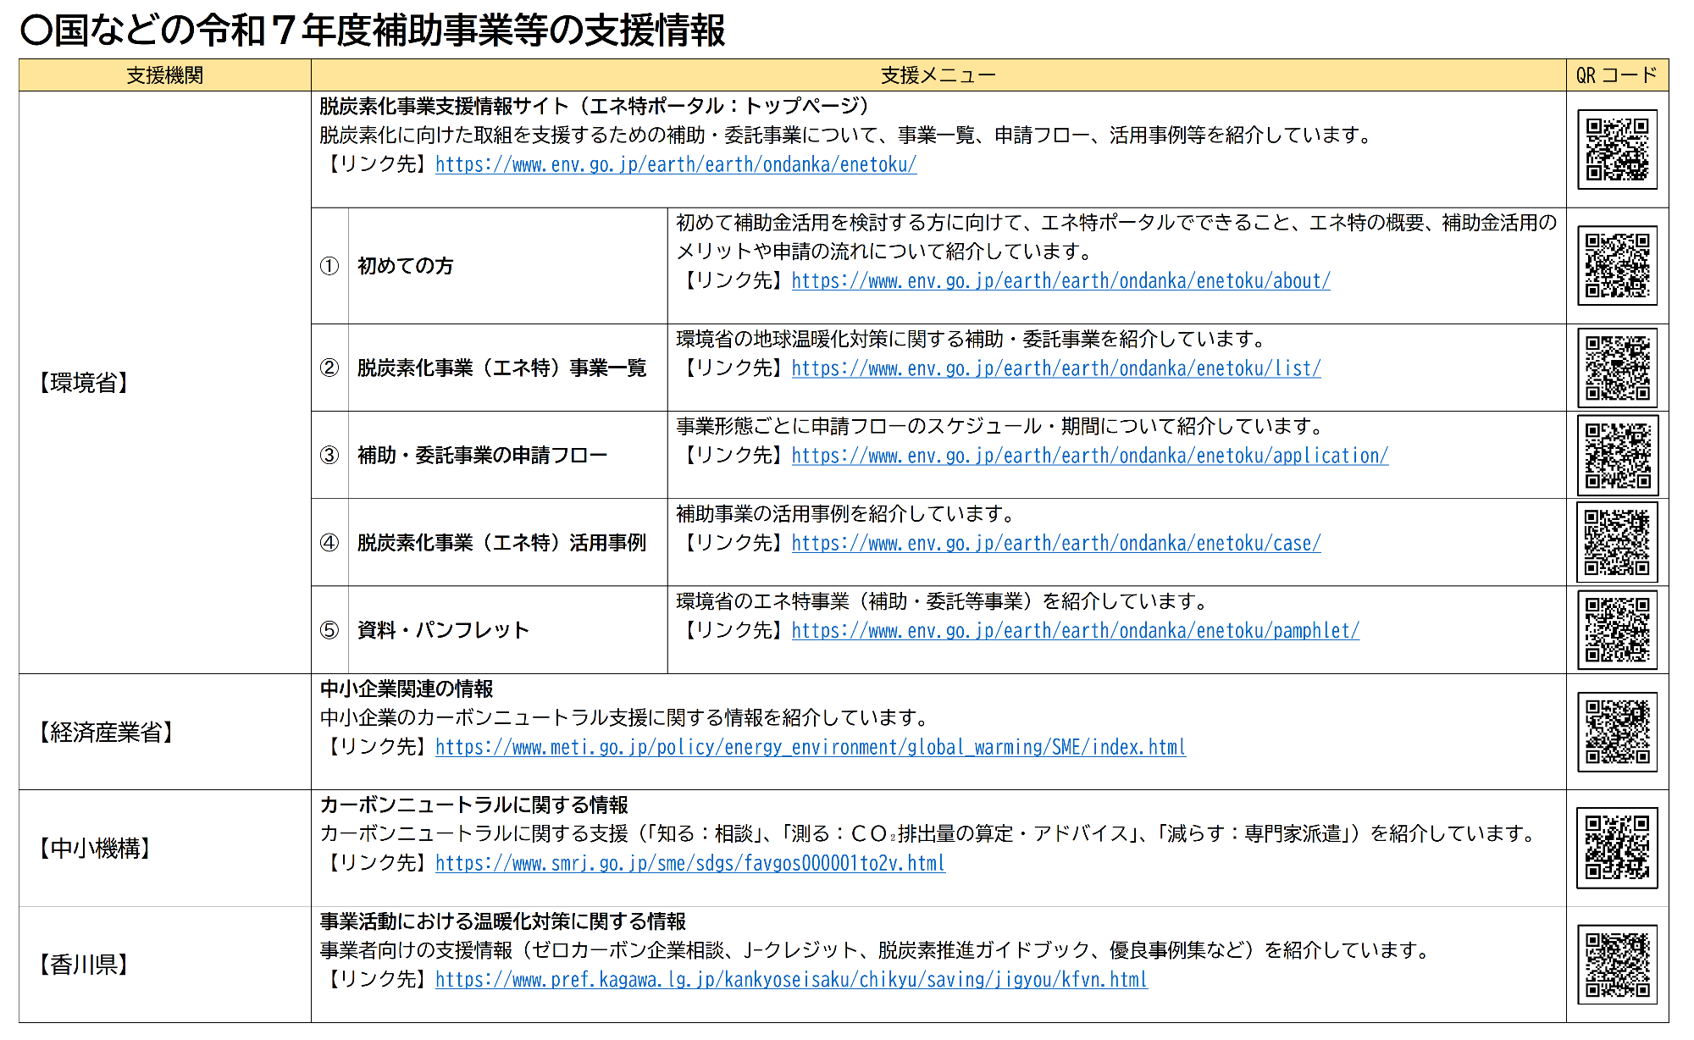Image resolution: width=1694 pixels, height=1040 pixels.
Task: Open the meti.go.jp SME index link
Action: [810, 747]
